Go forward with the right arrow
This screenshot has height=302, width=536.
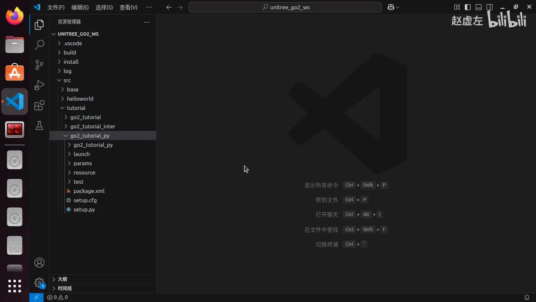(x=180, y=7)
